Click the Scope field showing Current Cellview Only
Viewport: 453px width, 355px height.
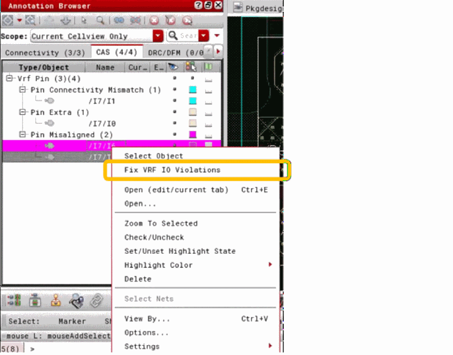[92, 36]
